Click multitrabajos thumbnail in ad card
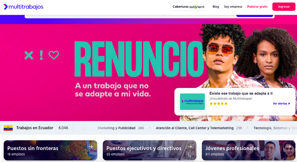The width and height of the screenshot is (297, 162). coord(192,101)
